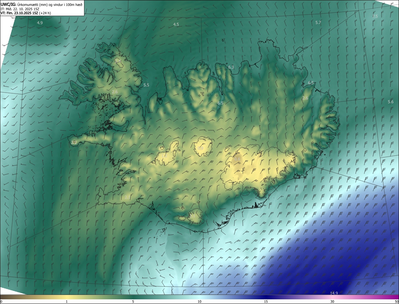Click the 5.5 value label
The width and height of the screenshot is (399, 304).
(146, 85)
